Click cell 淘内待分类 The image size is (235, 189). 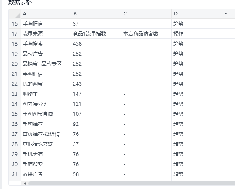point(46,104)
